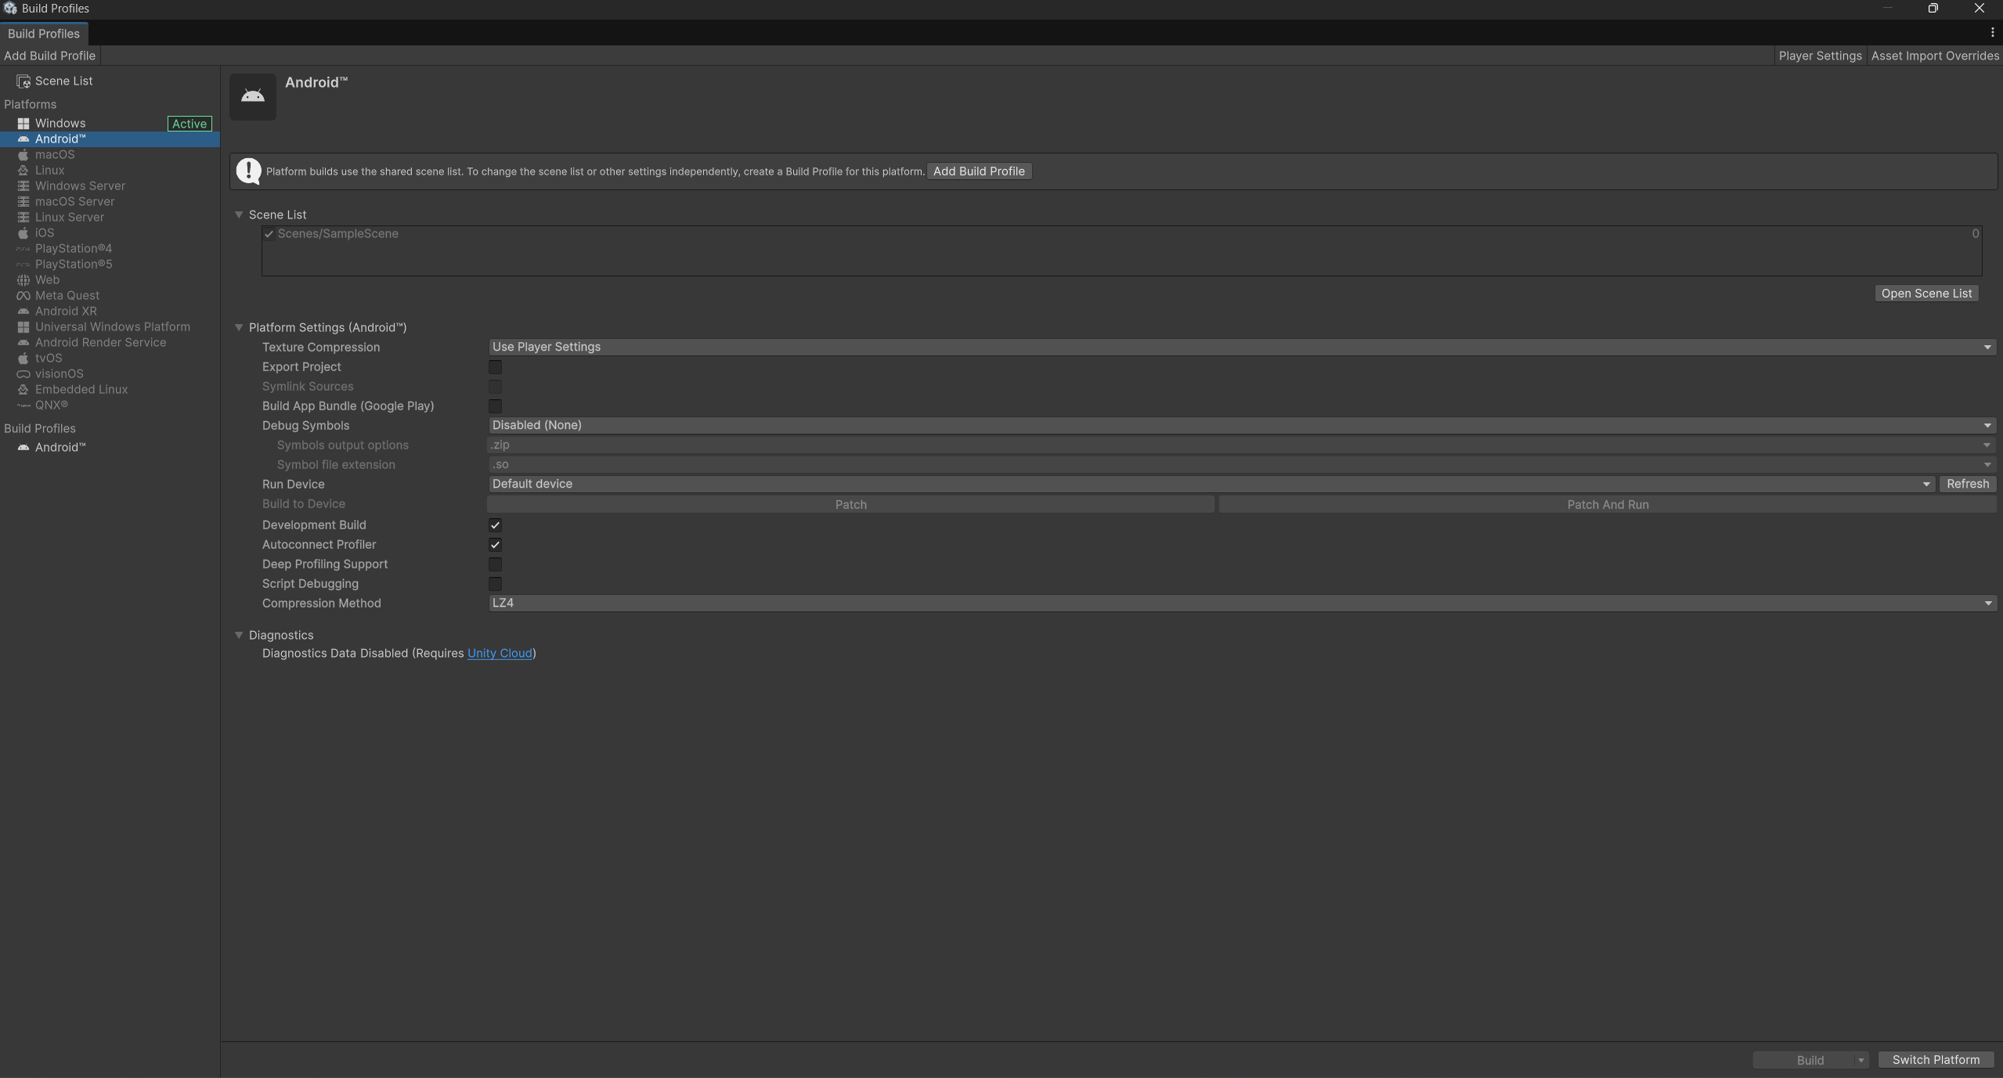Select the Windows platform icon
The height and width of the screenshot is (1078, 2003).
tap(23, 123)
